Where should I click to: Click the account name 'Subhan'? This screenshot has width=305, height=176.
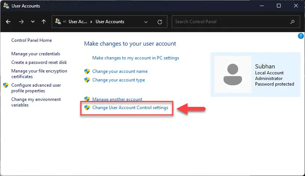click(x=265, y=67)
